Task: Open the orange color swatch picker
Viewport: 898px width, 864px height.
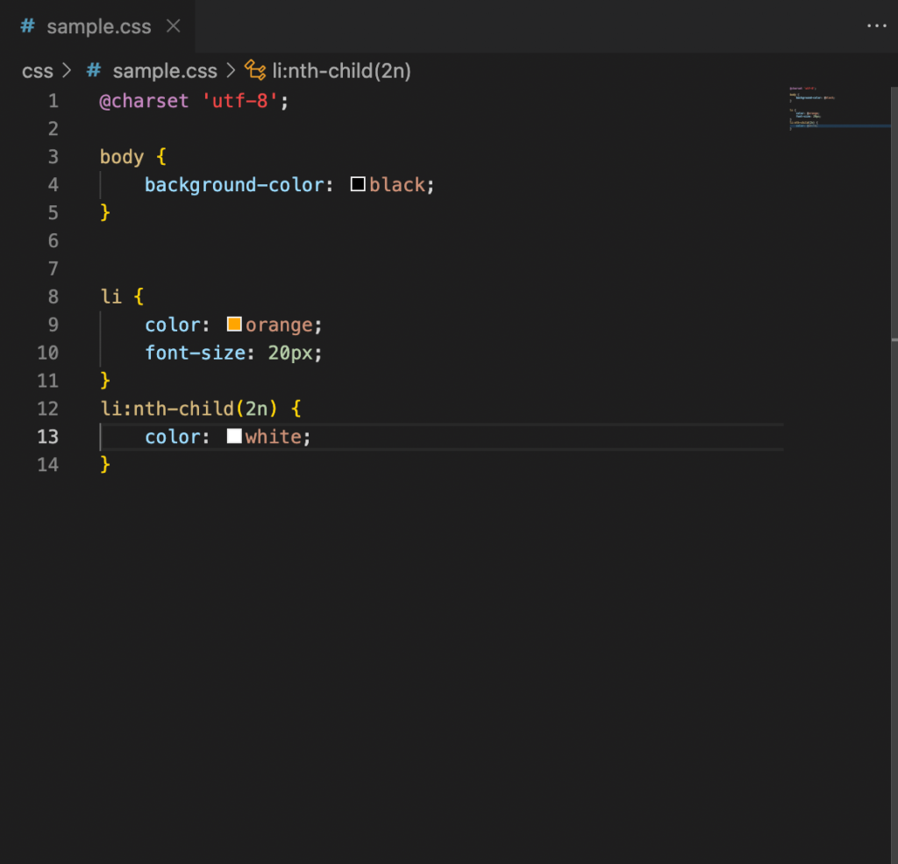Action: pos(234,325)
